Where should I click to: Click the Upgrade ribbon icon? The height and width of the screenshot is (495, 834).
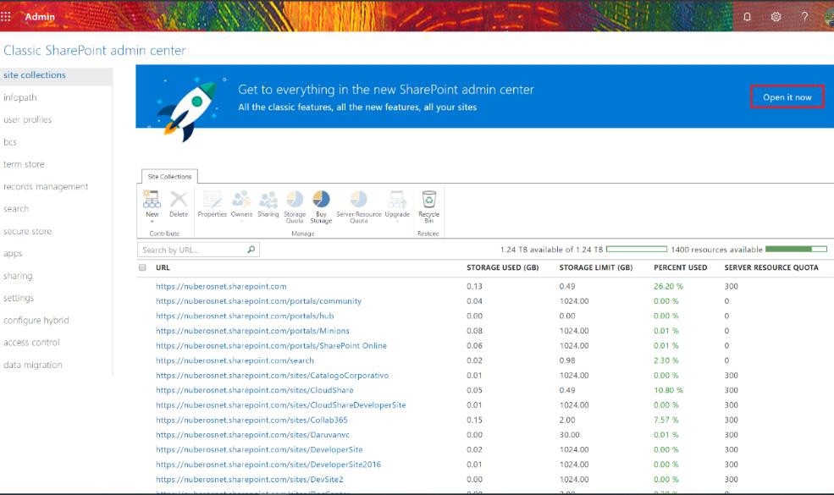397,200
